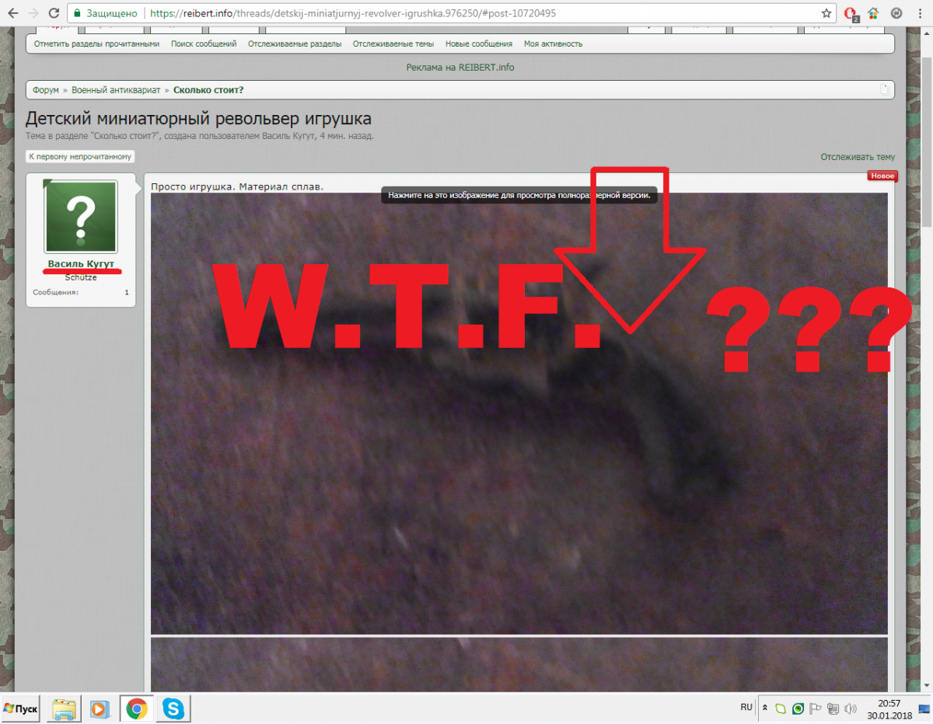Open the Windows 'Пуск' start button
This screenshot has width=933, height=724.
[22, 708]
